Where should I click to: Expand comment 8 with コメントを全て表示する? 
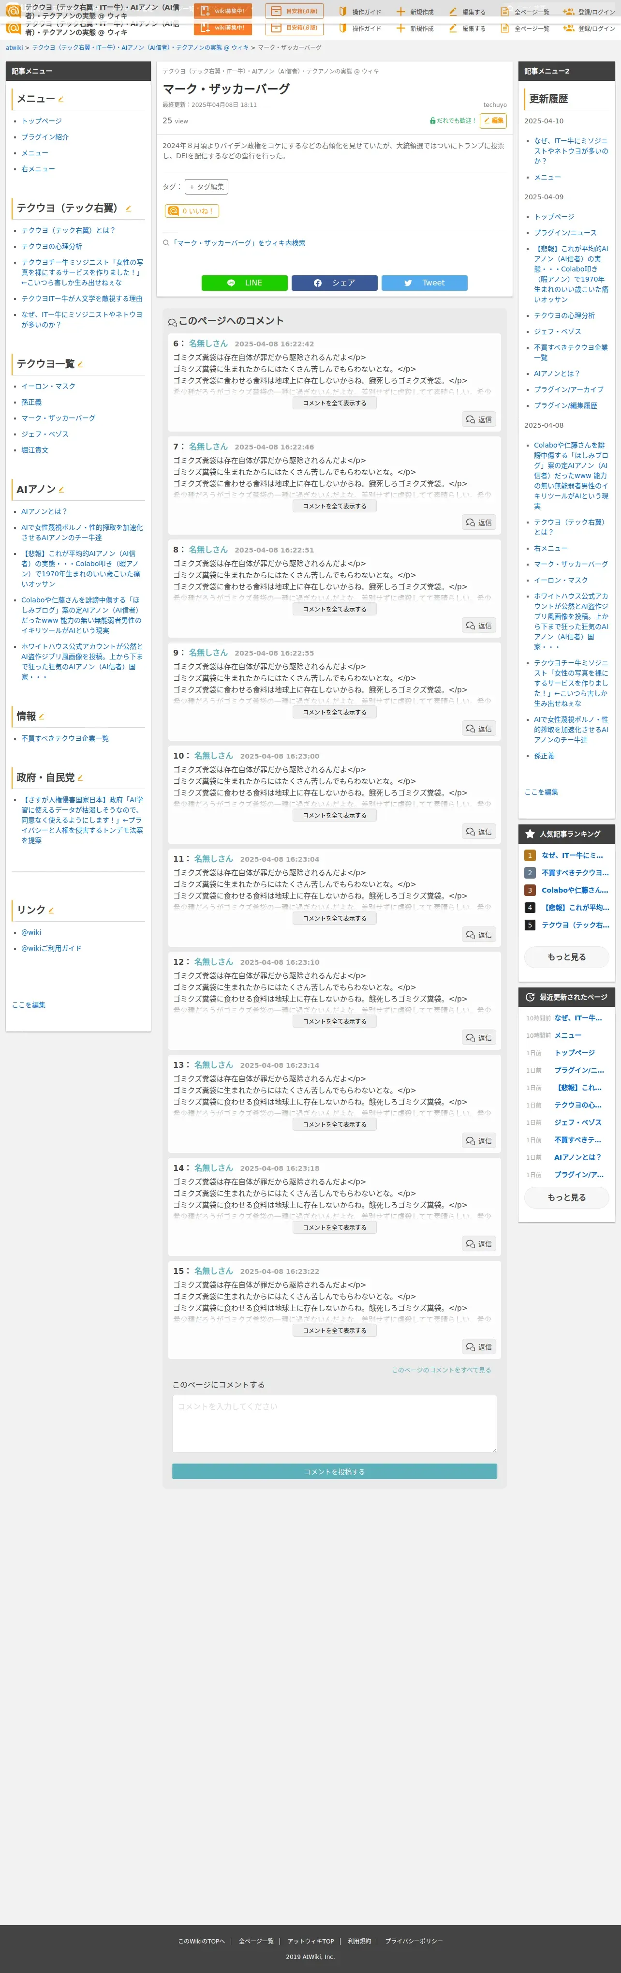pyautogui.click(x=335, y=609)
